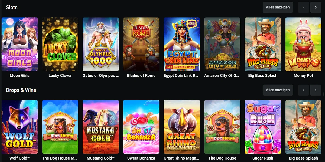
Task: Select The Dog House Megaways tile
Action: 60,127
